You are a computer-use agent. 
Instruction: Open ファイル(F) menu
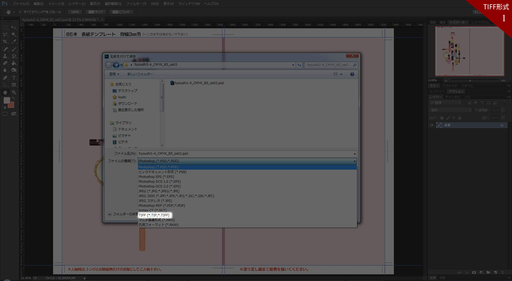coord(21,4)
